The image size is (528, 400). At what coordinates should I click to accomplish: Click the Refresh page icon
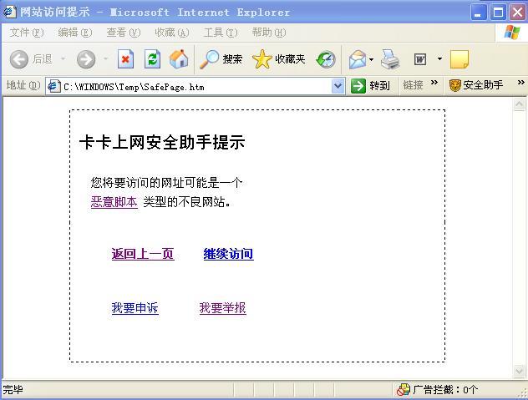[152, 59]
